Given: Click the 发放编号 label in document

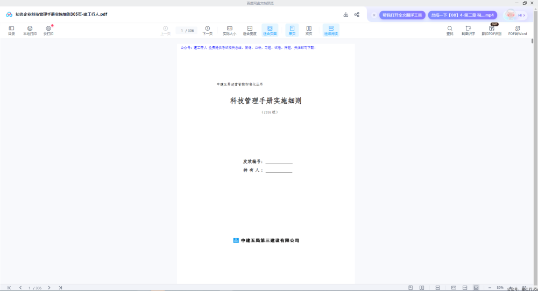Looking at the screenshot, I should pos(253,161).
